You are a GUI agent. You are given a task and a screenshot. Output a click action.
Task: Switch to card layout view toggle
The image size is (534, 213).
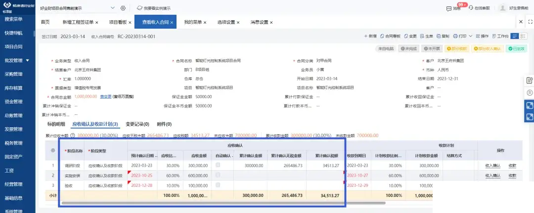523,36
